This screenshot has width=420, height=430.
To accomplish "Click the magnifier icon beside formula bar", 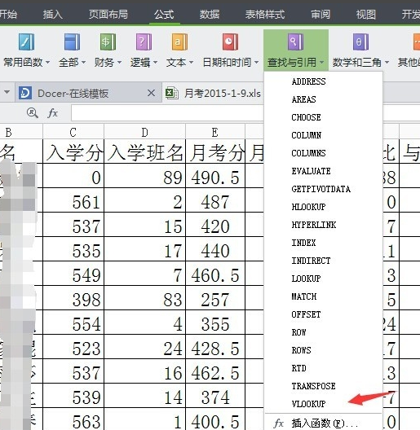I will pyautogui.click(x=33, y=112).
